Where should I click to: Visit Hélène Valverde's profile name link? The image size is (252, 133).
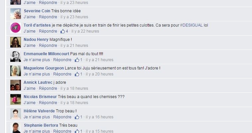tap(39, 111)
